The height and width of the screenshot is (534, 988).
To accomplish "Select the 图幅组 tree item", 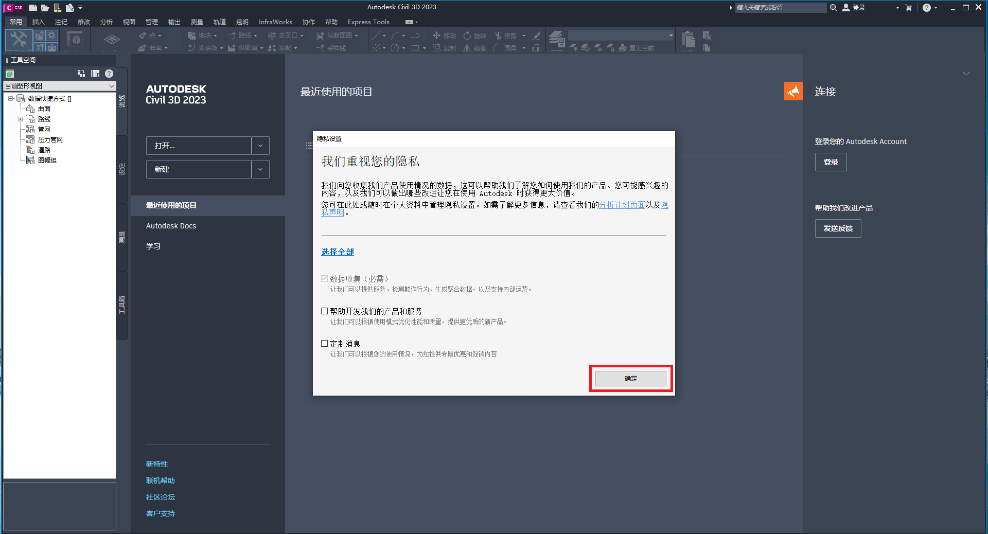I will [x=47, y=160].
